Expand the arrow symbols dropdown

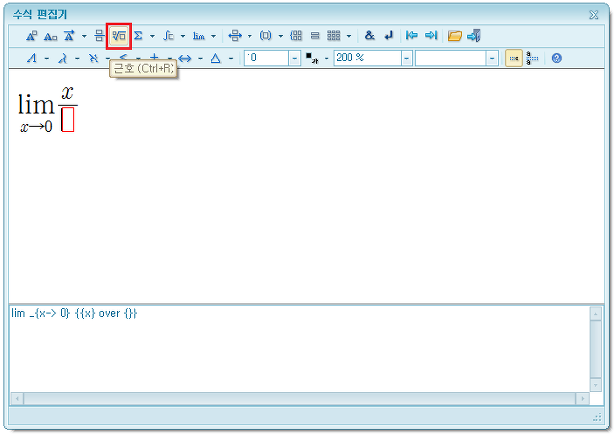[x=200, y=59]
